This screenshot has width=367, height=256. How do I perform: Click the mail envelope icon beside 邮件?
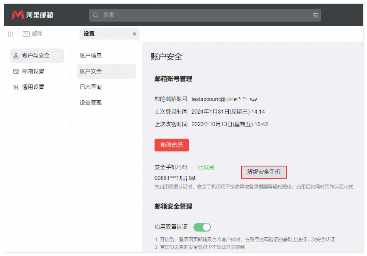[26, 34]
